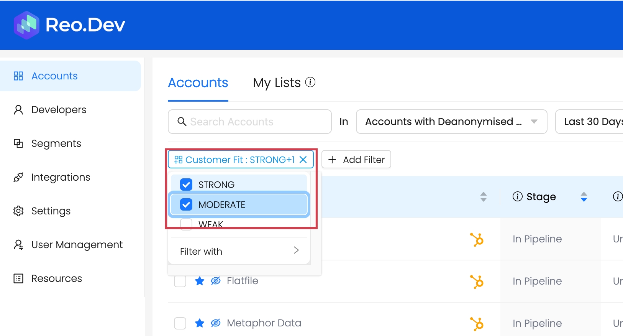Select the Metaphor Data row checkbox

coord(180,323)
